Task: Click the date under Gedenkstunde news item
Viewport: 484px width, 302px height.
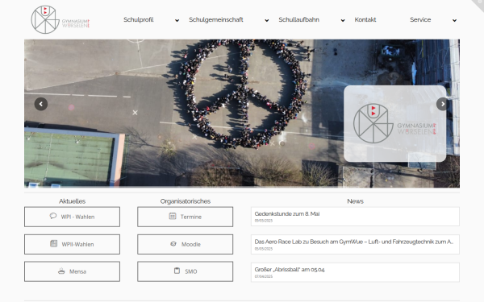Action: pyautogui.click(x=264, y=221)
